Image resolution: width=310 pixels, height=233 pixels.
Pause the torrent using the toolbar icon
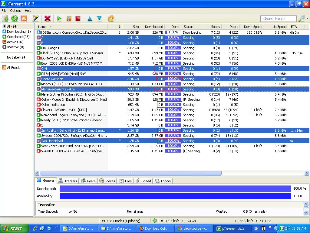(x=69, y=19)
